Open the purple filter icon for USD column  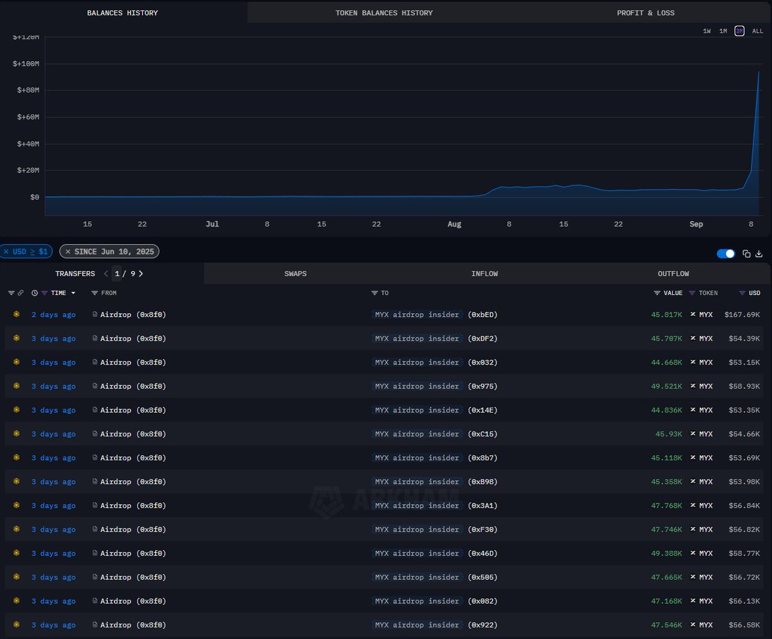pos(742,293)
